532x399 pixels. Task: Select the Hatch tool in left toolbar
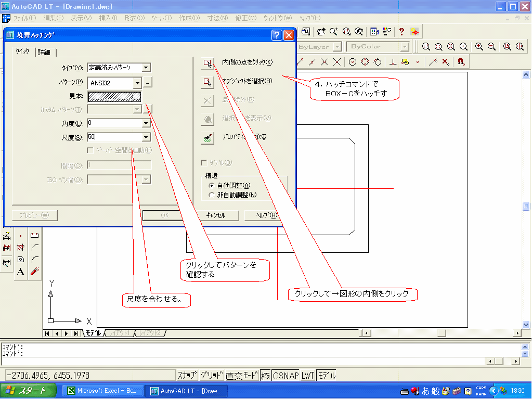coord(20,247)
